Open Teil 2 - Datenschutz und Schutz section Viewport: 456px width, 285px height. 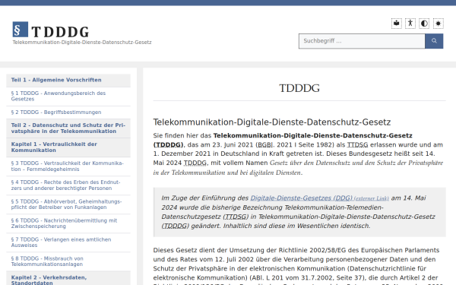(68, 128)
